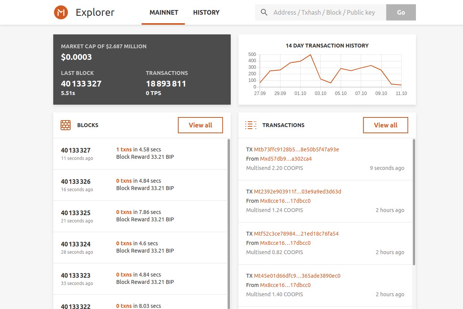Image resolution: width=463 pixels, height=309 pixels.
Task: Open sender address Mxd57db9…a302ca4
Action: [286, 159]
